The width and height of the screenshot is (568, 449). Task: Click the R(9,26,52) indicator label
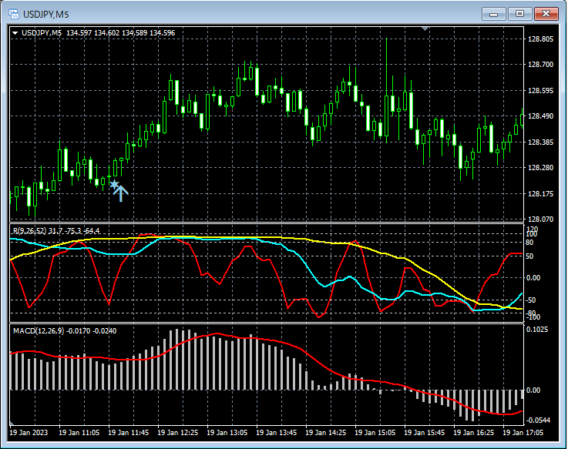tap(29, 230)
